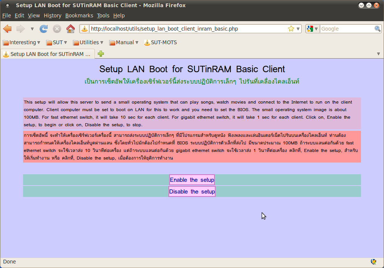
Task: Click the Forward arrow button
Action: click(20, 29)
